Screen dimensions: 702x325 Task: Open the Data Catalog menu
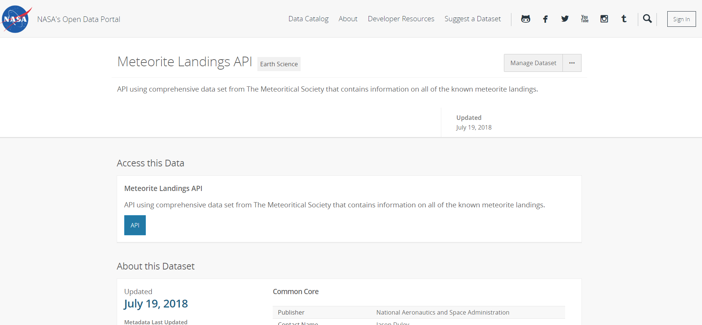coord(308,19)
